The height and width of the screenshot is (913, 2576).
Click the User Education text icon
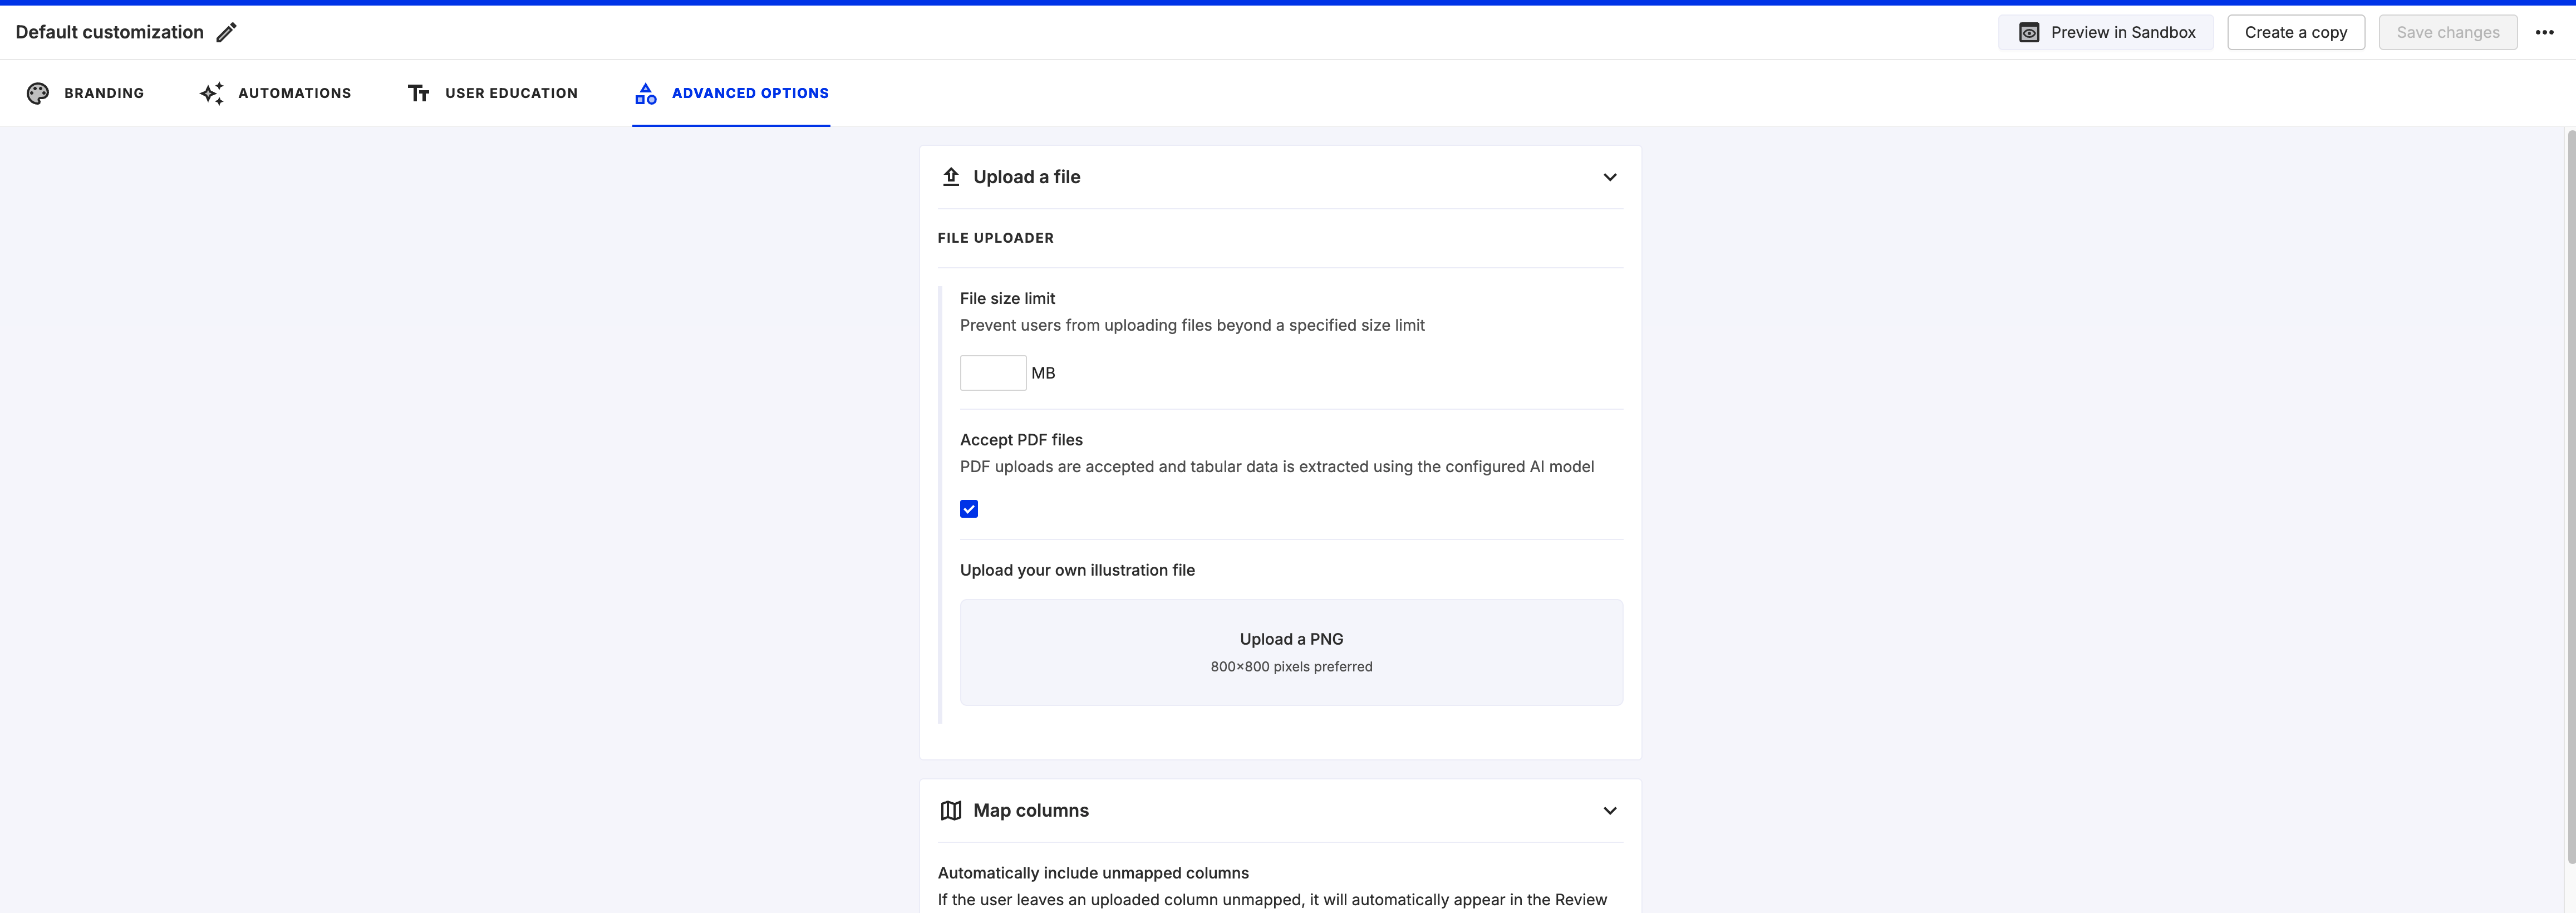pyautogui.click(x=419, y=93)
